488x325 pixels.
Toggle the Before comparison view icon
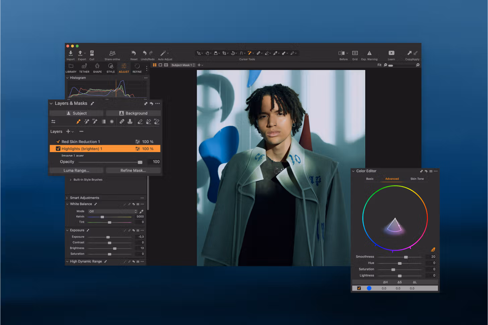tap(341, 53)
